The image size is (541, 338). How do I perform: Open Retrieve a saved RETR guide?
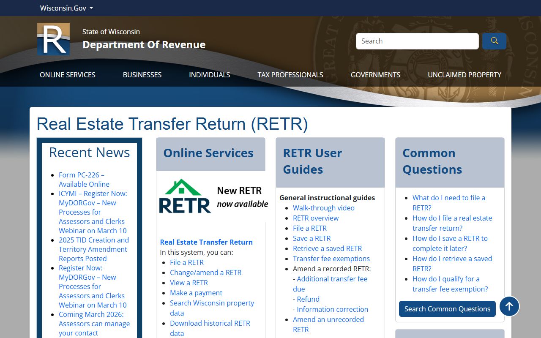tap(328, 248)
